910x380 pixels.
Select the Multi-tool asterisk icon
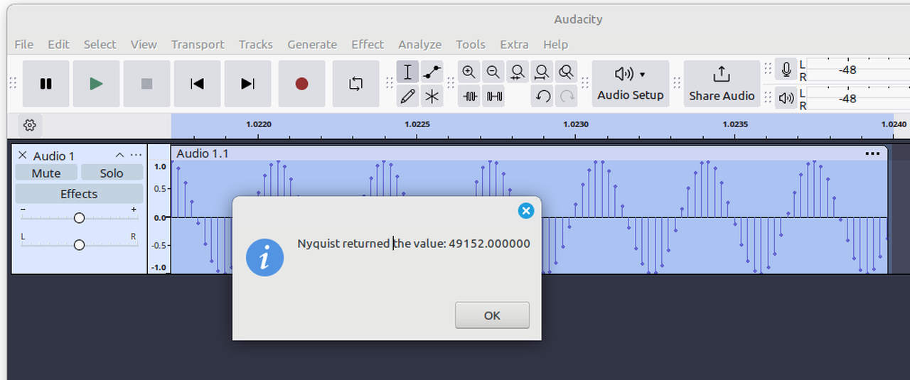(432, 96)
